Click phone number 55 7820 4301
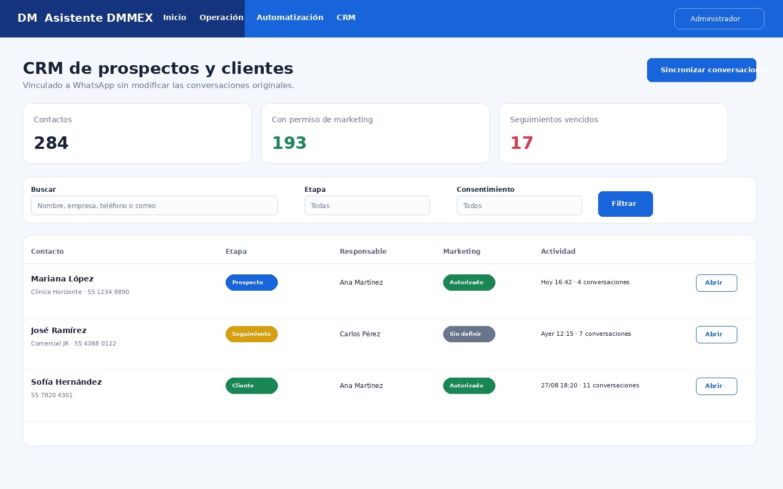783x489 pixels. point(52,396)
